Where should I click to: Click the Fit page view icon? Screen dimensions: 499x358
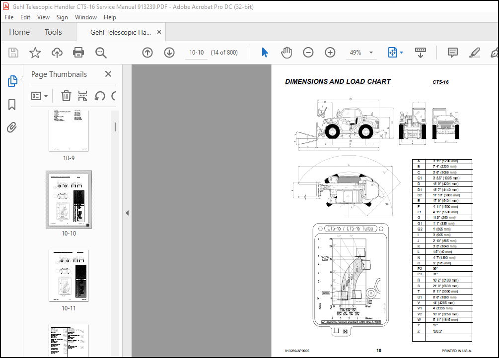[x=393, y=53]
